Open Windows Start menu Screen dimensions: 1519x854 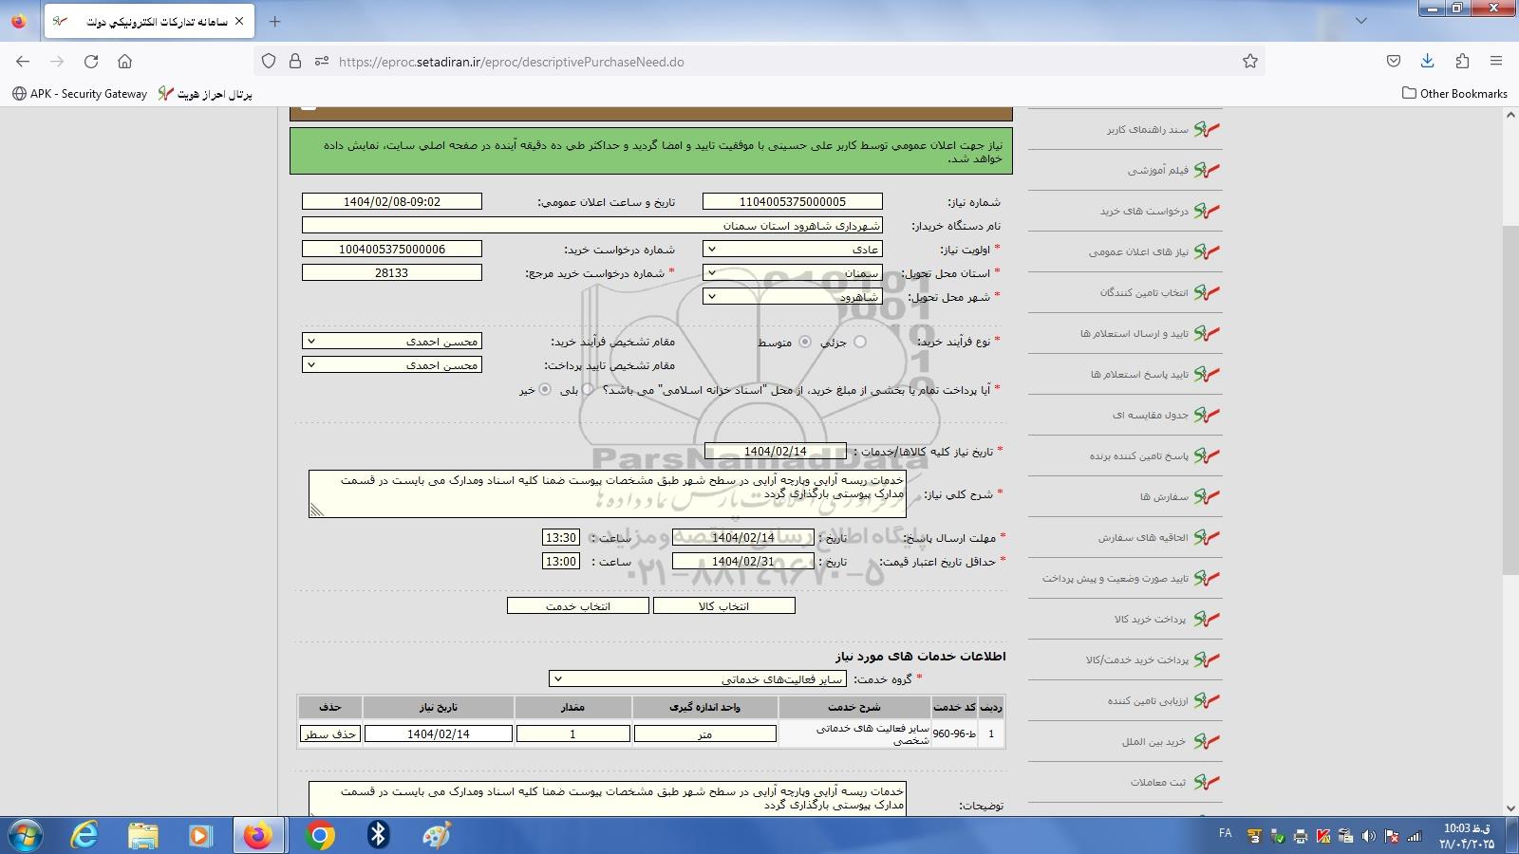point(25,835)
